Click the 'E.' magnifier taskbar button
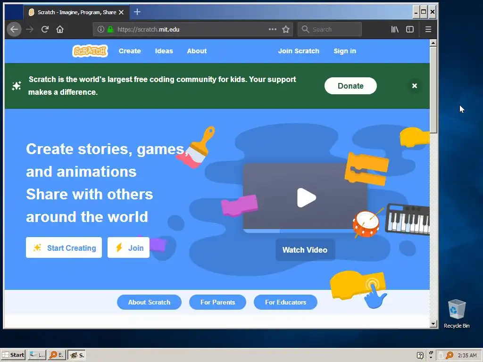 57,355
